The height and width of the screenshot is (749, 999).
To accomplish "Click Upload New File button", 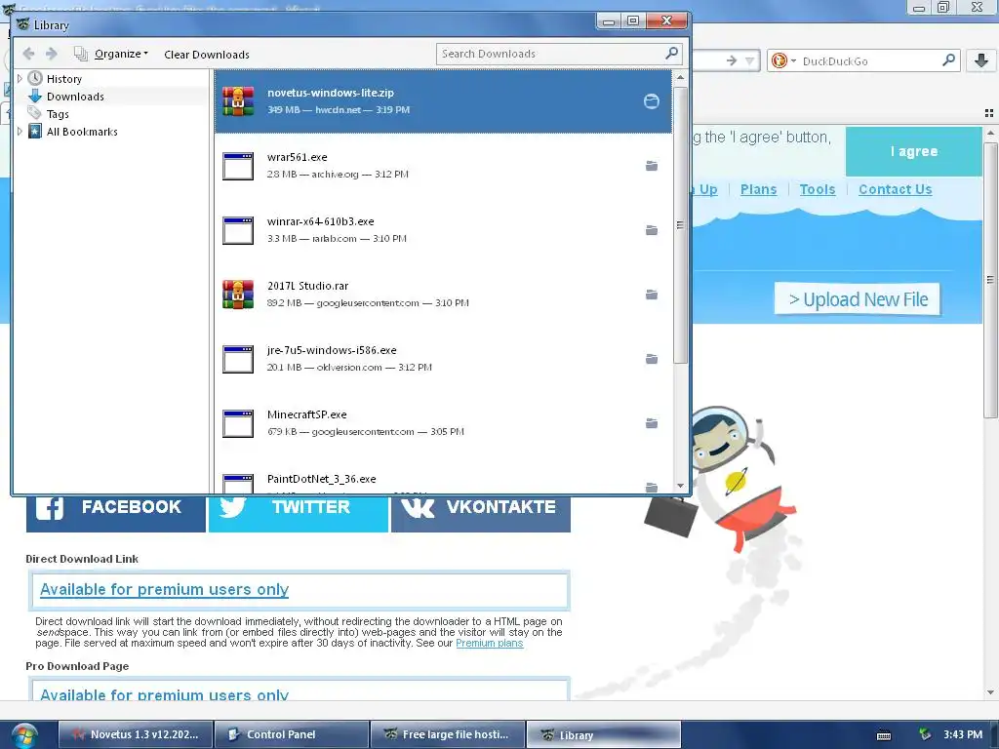I will [x=858, y=299].
